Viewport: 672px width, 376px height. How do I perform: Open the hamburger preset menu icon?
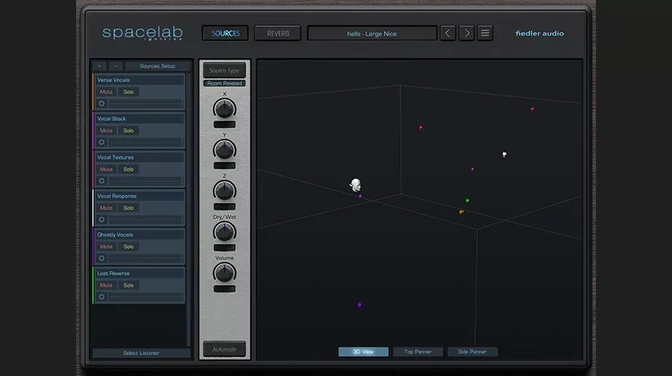tap(485, 33)
